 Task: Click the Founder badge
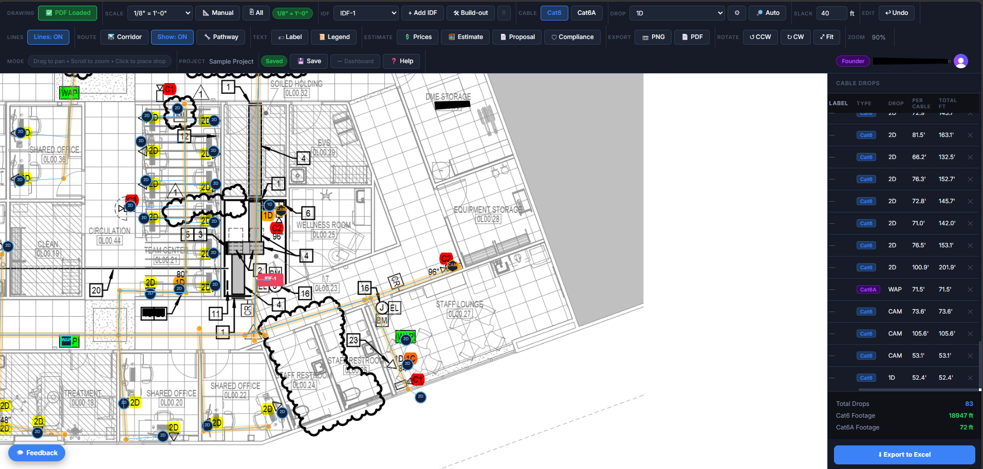tap(853, 61)
